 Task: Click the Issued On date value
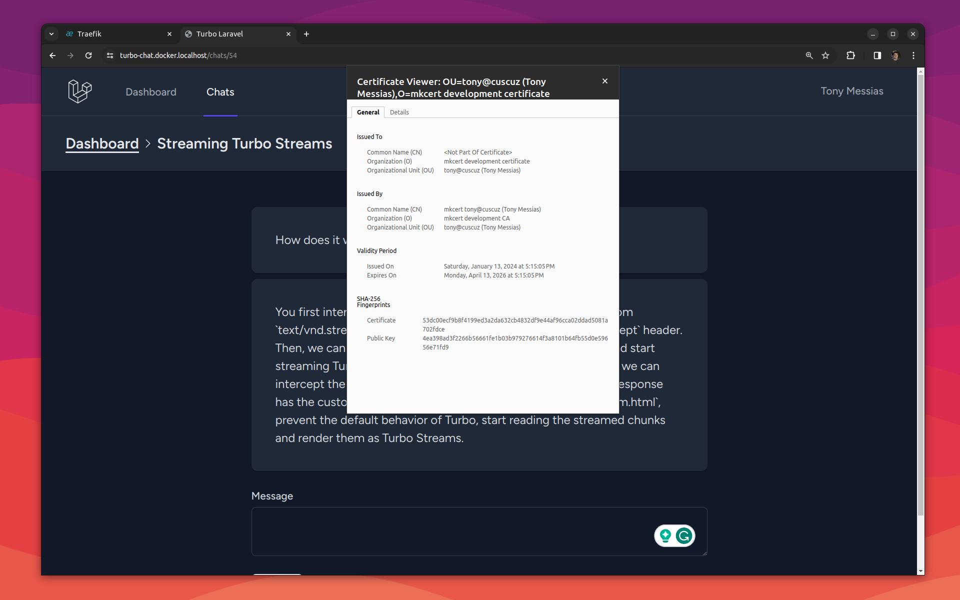(499, 266)
